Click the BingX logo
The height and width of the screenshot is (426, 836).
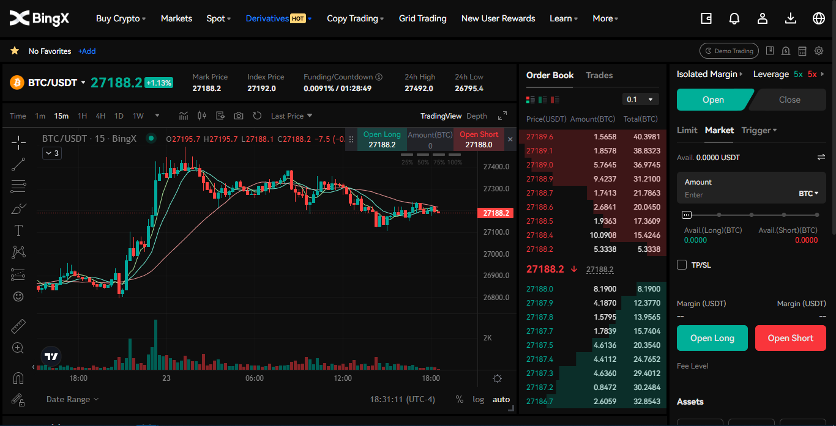(x=39, y=18)
